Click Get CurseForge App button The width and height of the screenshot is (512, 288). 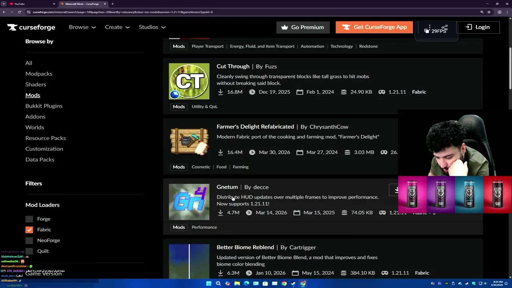(x=374, y=27)
